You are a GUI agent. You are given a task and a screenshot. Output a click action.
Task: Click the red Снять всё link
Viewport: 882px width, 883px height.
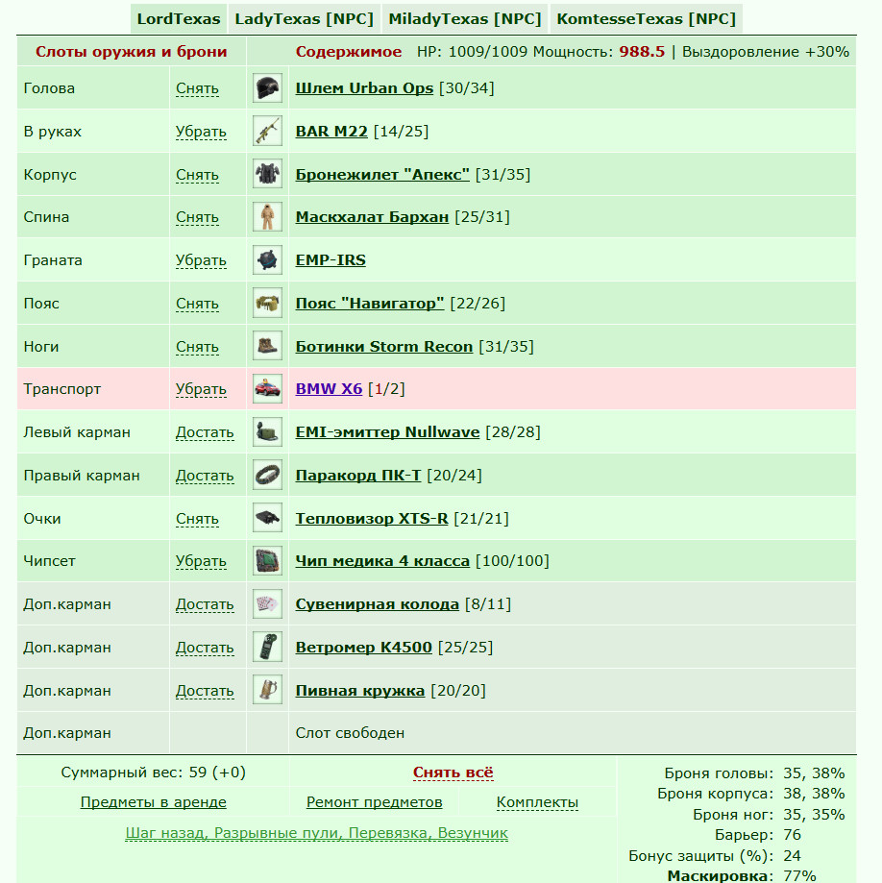453,773
